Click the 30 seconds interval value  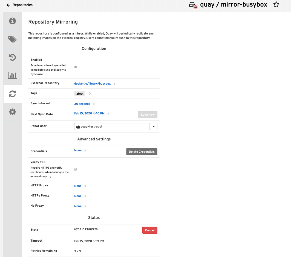coord(82,104)
